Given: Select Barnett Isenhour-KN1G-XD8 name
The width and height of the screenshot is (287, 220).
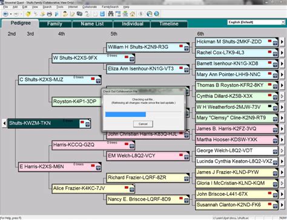Looking at the screenshot, I should click(x=227, y=63).
